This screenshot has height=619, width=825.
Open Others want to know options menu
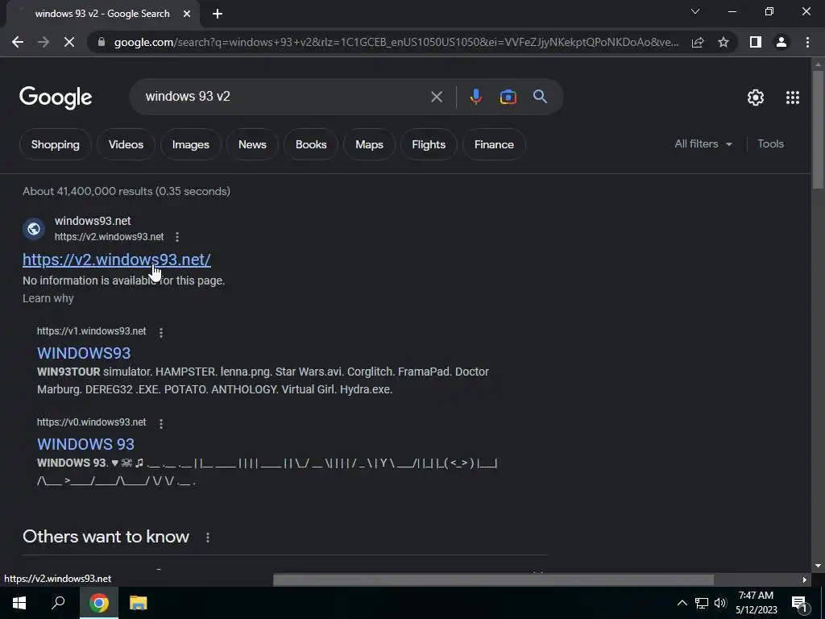point(208,538)
